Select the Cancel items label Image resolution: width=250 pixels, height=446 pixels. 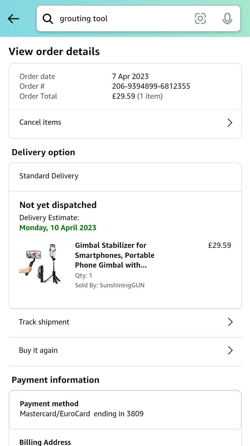click(40, 122)
